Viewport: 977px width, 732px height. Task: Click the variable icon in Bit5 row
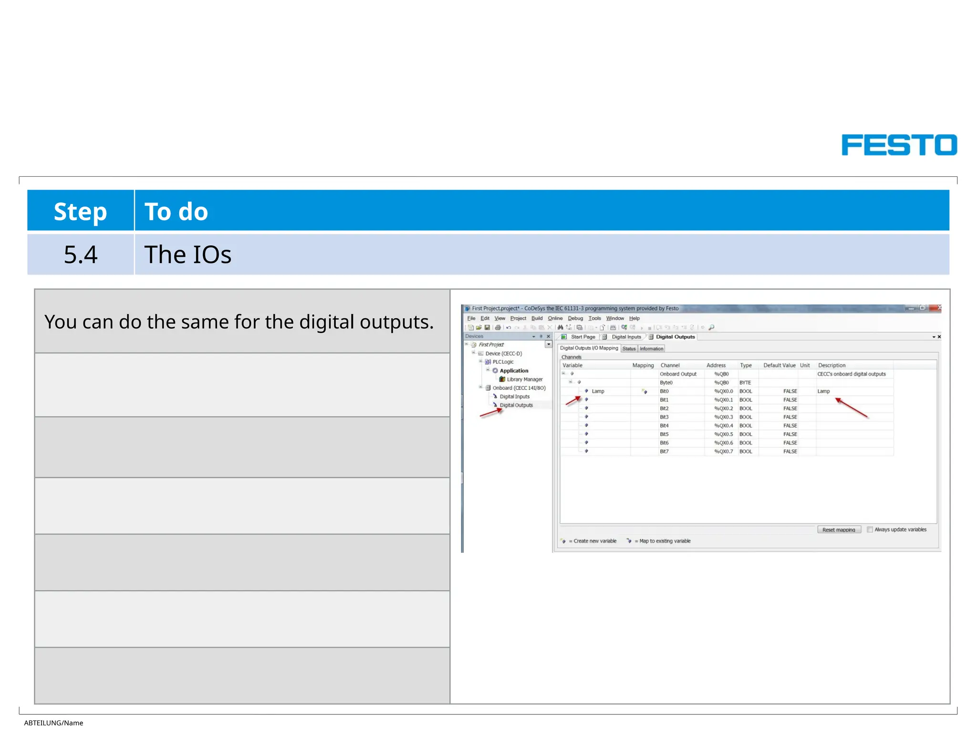point(586,434)
